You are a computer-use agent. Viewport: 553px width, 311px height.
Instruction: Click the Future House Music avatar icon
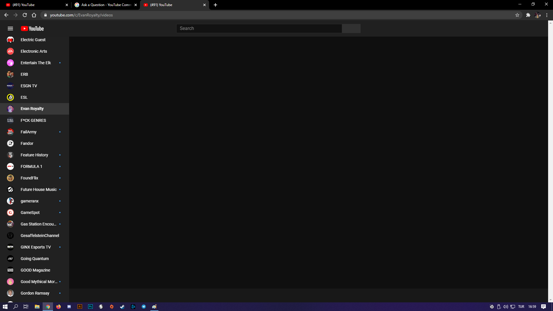click(x=10, y=189)
